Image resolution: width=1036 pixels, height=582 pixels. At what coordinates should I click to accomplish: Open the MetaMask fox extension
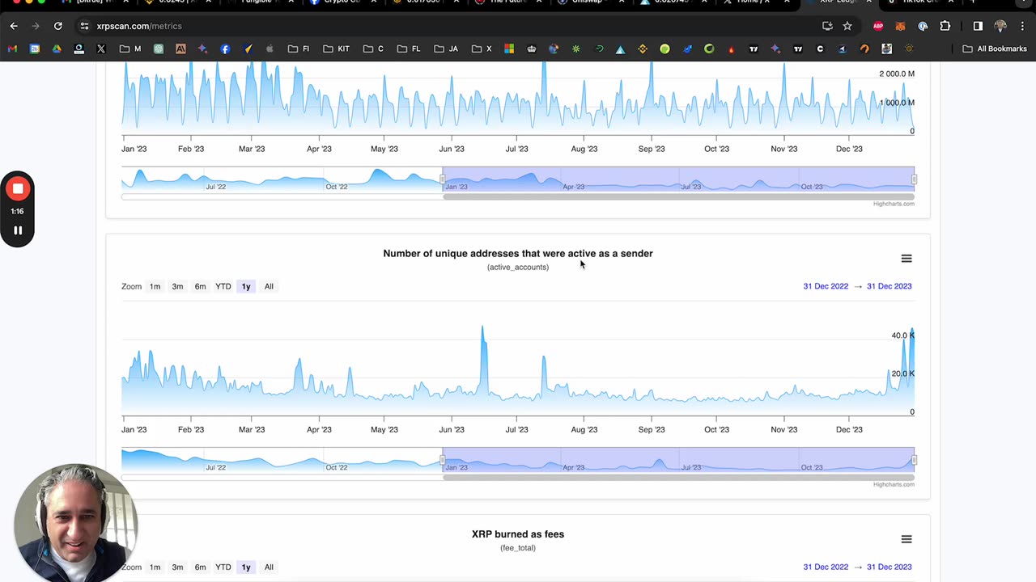point(900,26)
